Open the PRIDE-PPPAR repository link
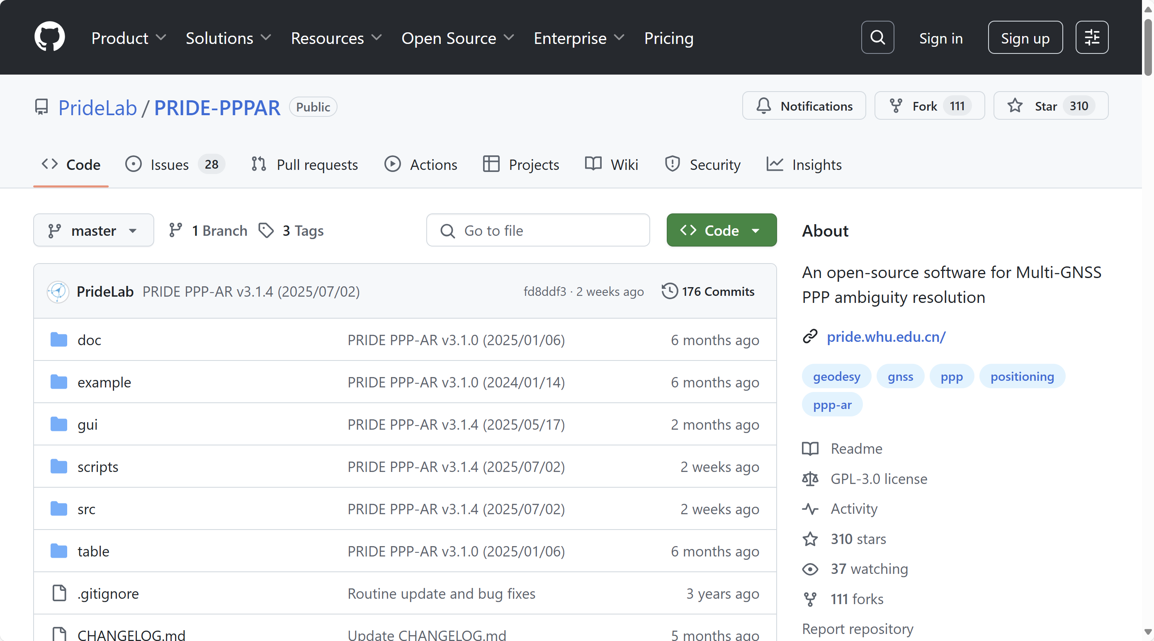 [217, 107]
